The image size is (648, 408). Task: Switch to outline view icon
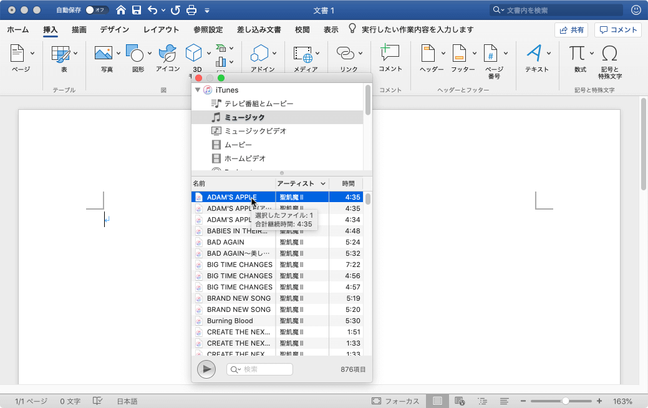[482, 401]
